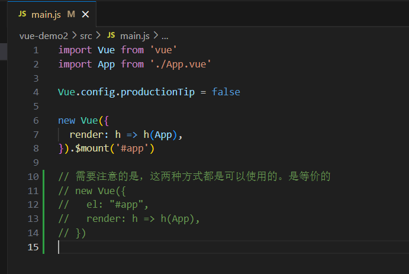
Task: Close the main.js editor tab
Action: (86, 14)
